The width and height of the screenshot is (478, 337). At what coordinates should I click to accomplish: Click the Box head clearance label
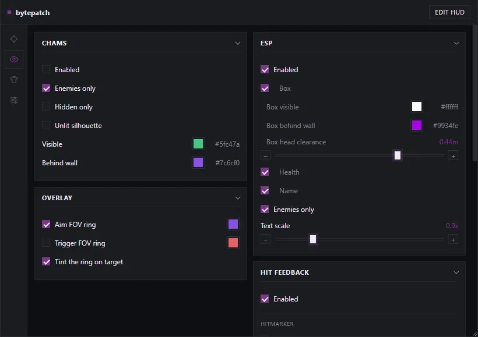pos(296,142)
